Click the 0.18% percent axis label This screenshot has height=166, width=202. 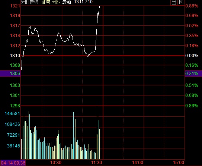[x=192, y=46]
